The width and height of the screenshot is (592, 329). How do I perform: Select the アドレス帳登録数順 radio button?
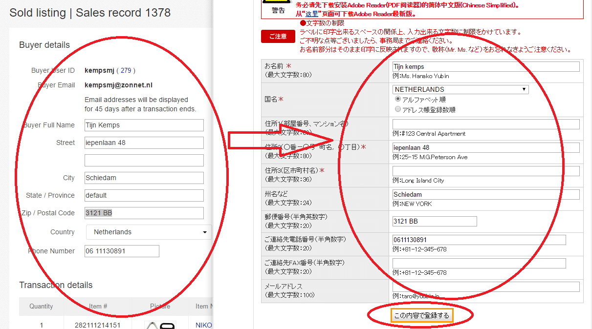(397, 110)
